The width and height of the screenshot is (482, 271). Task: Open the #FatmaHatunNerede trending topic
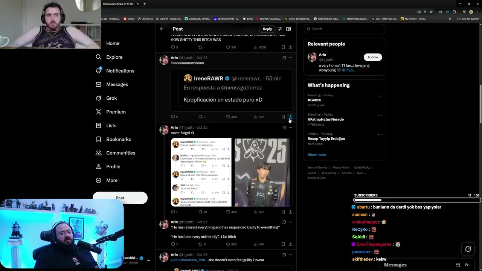(325, 119)
